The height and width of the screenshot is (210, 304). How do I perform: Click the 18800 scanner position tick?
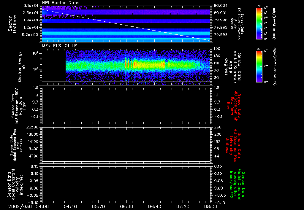(x=32, y=134)
